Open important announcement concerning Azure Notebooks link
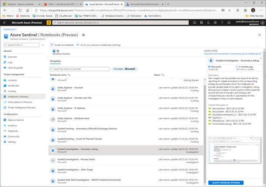This screenshot has height=187, width=266. (233, 54)
